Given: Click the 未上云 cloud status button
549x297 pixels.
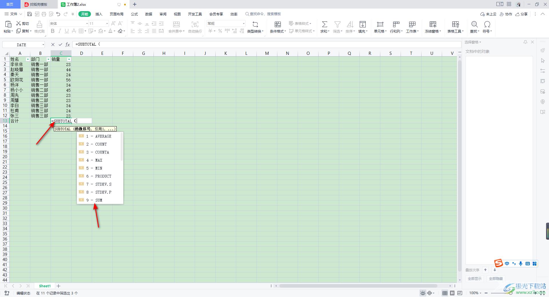Looking at the screenshot, I should point(488,14).
